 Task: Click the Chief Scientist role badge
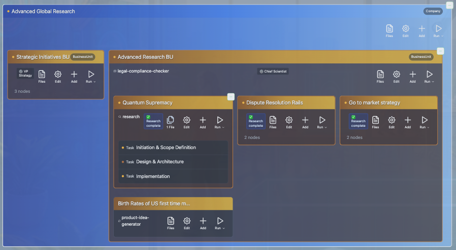click(273, 71)
